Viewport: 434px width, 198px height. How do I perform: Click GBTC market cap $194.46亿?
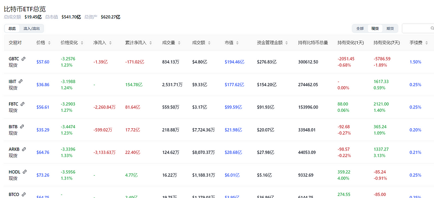(235, 62)
